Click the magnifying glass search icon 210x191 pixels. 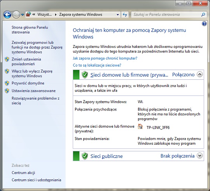[x=203, y=14]
